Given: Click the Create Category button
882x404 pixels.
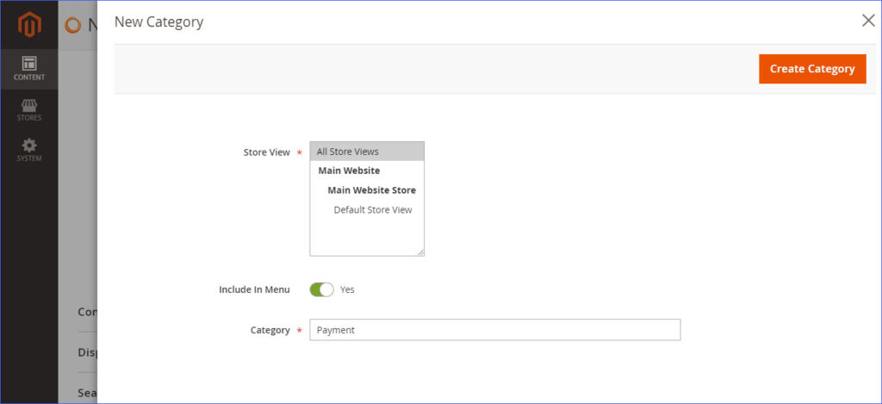Looking at the screenshot, I should click(812, 69).
